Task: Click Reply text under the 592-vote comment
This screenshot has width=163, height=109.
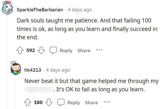Action: point(66,51)
